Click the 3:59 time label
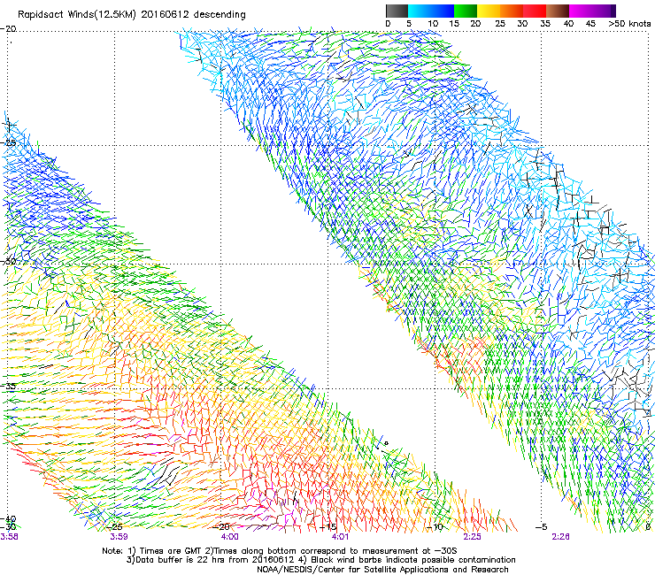 coord(119,537)
